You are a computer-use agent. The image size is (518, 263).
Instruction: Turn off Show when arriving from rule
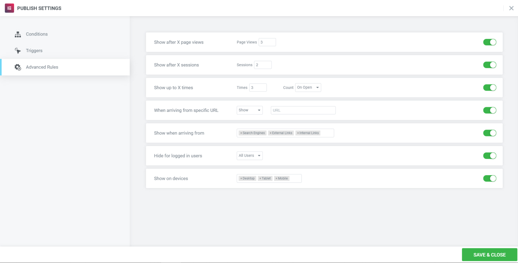tap(490, 133)
